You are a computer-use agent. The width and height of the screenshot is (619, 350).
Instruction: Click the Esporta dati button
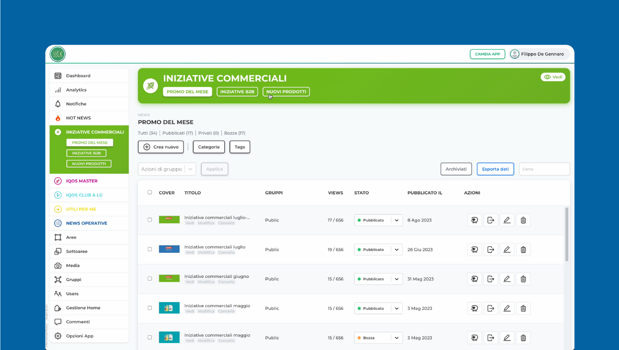[495, 169]
